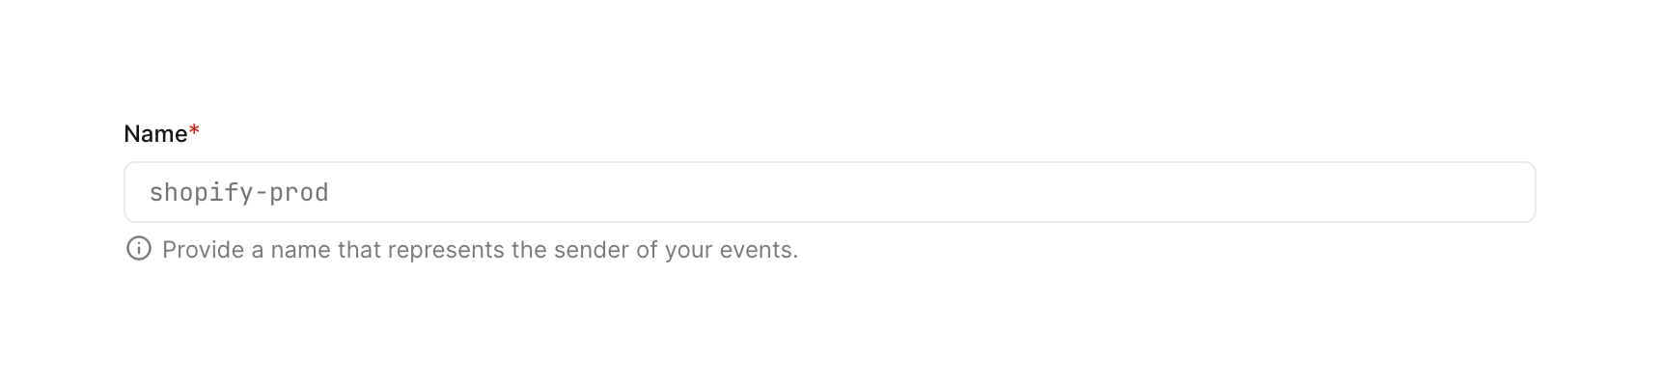Click the word represents in helper text
1660x386 pixels.
pos(446,250)
